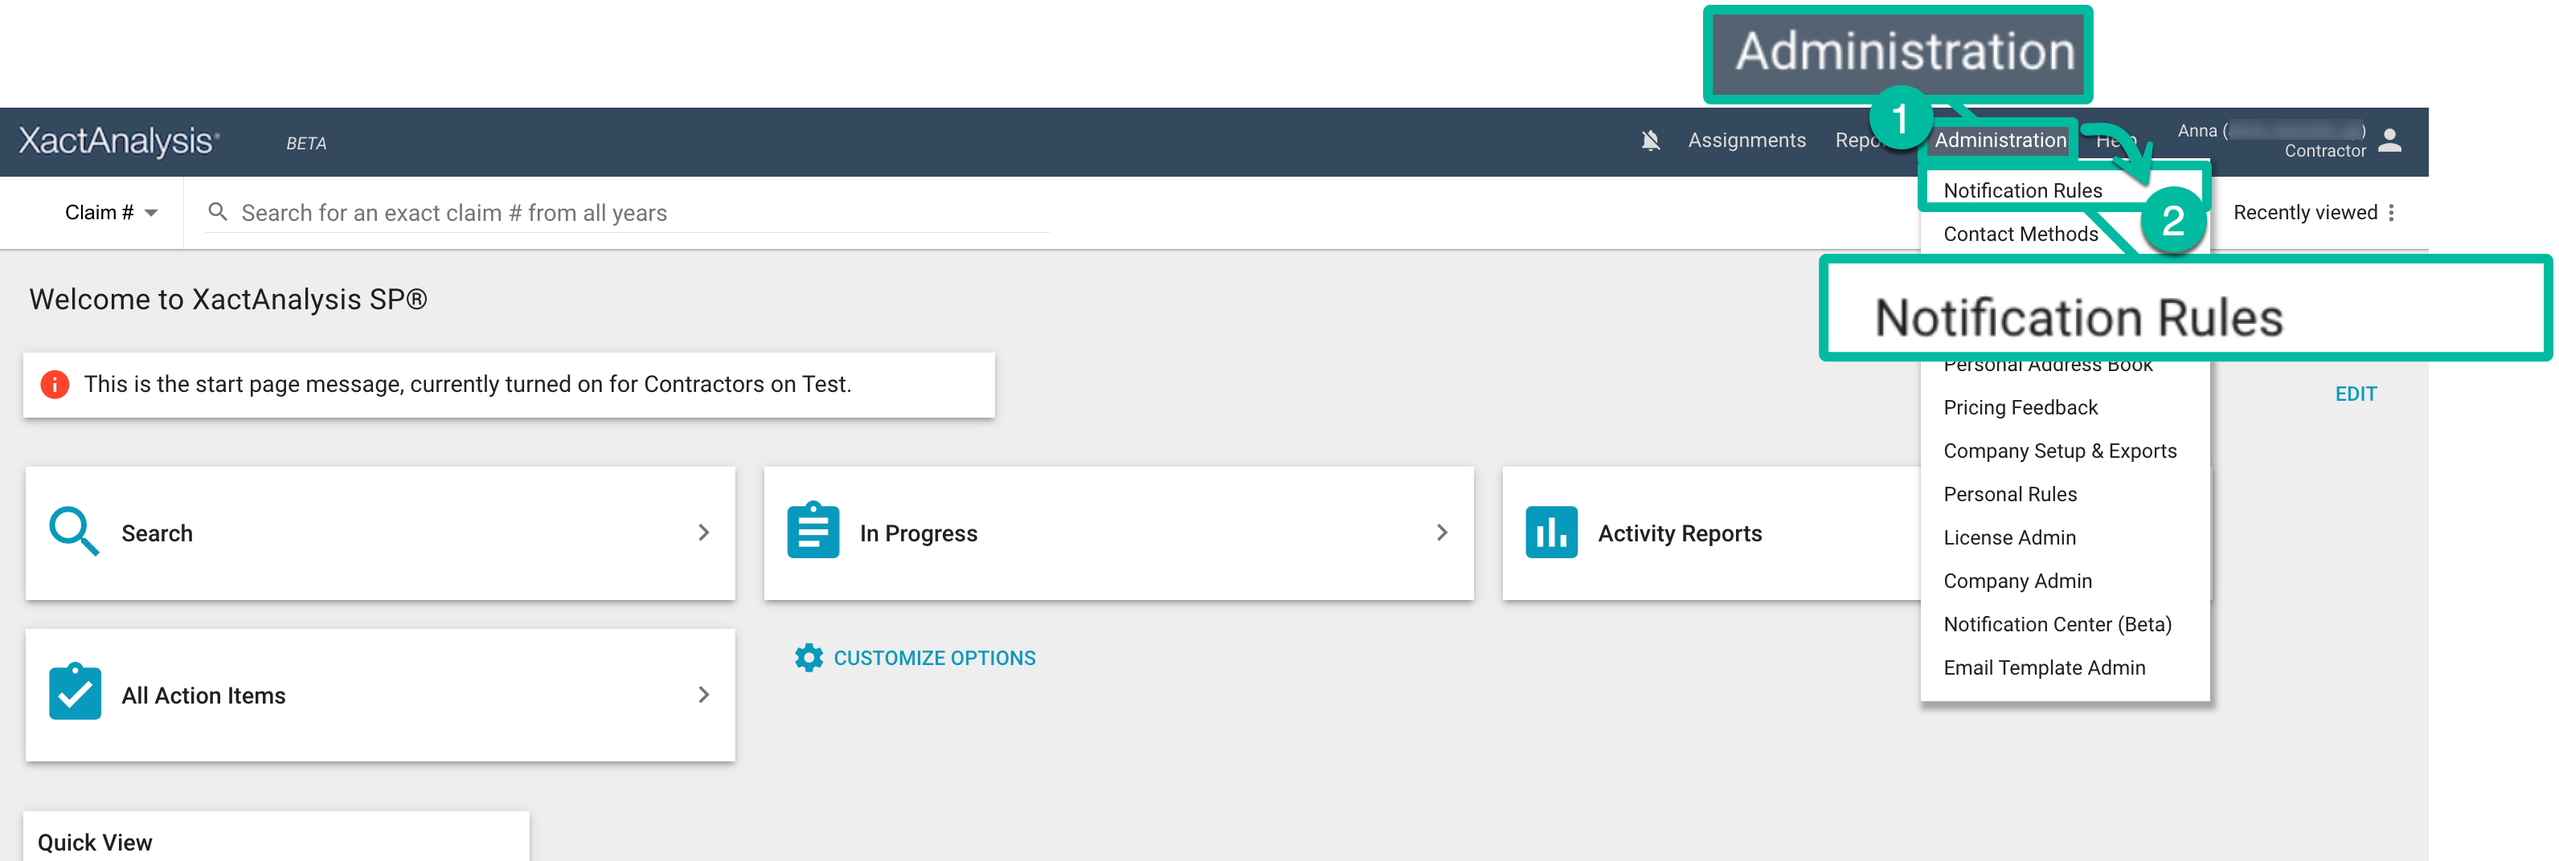The image size is (2559, 861).
Task: Click the Quick View panel header
Action: (x=96, y=843)
